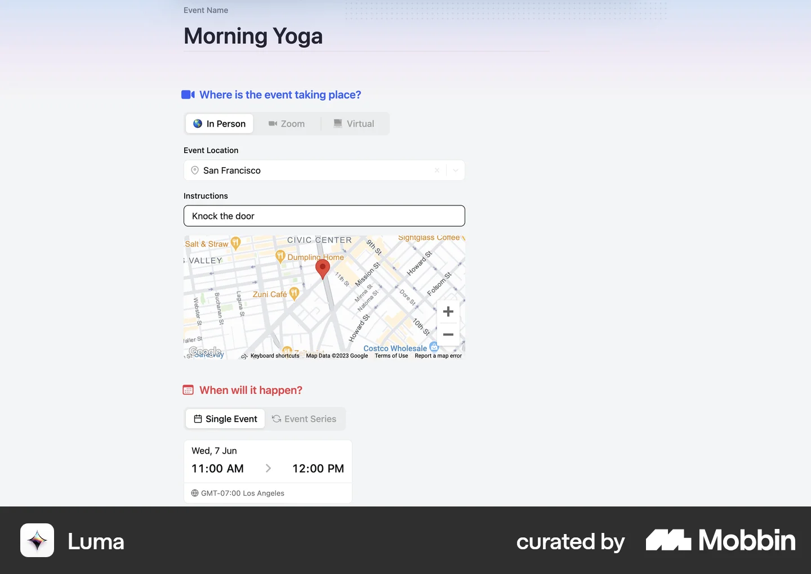
Task: Click the Zuni Café restaurant marker
Action: [x=294, y=294]
